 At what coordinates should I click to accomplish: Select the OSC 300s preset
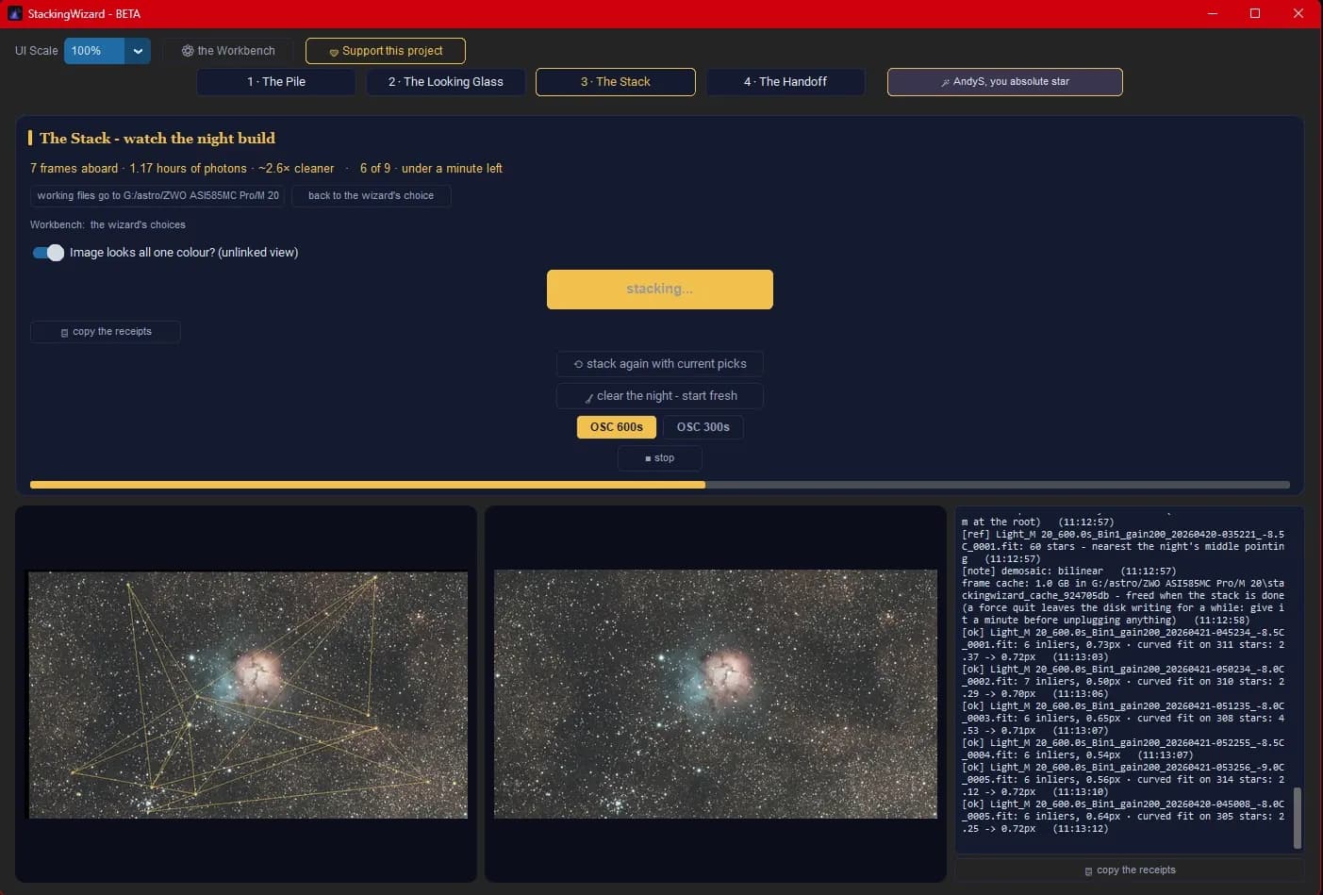tap(703, 427)
